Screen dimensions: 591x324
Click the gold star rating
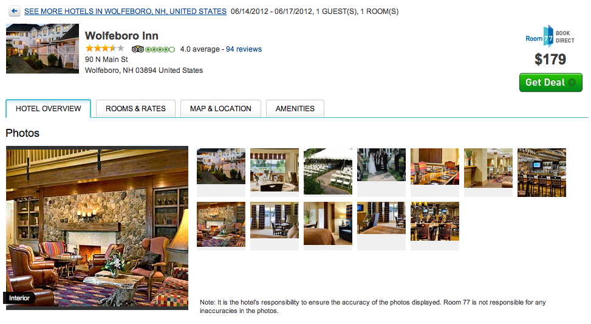(105, 48)
